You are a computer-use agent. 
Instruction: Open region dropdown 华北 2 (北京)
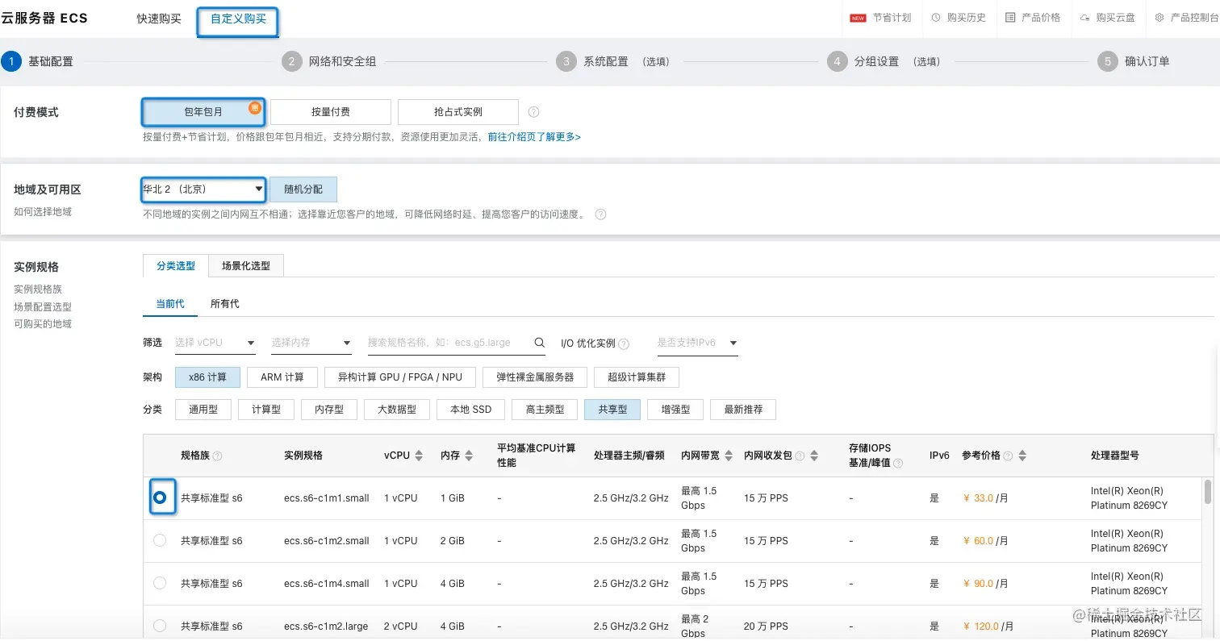[203, 189]
